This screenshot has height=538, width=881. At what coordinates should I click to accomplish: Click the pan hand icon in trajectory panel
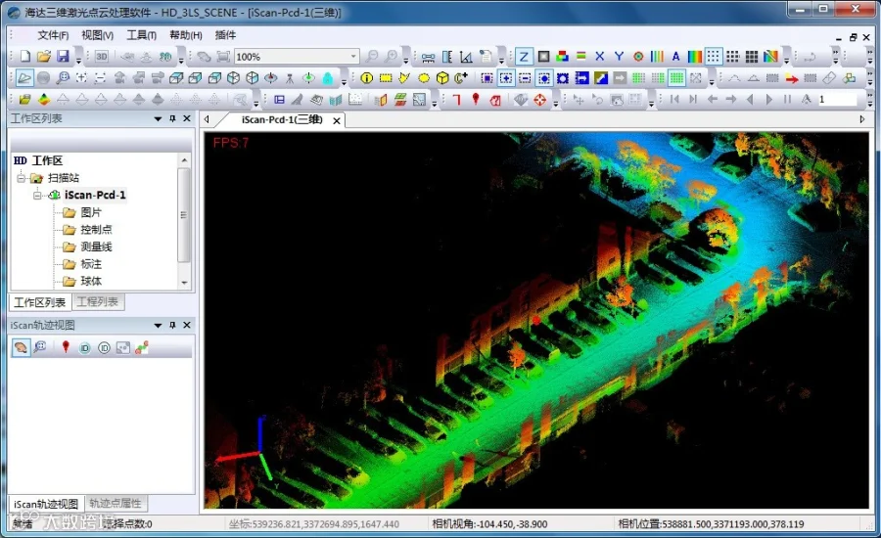click(21, 347)
